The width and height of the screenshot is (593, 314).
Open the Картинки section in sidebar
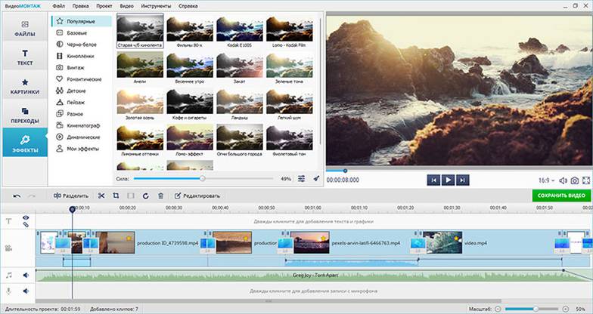[25, 86]
